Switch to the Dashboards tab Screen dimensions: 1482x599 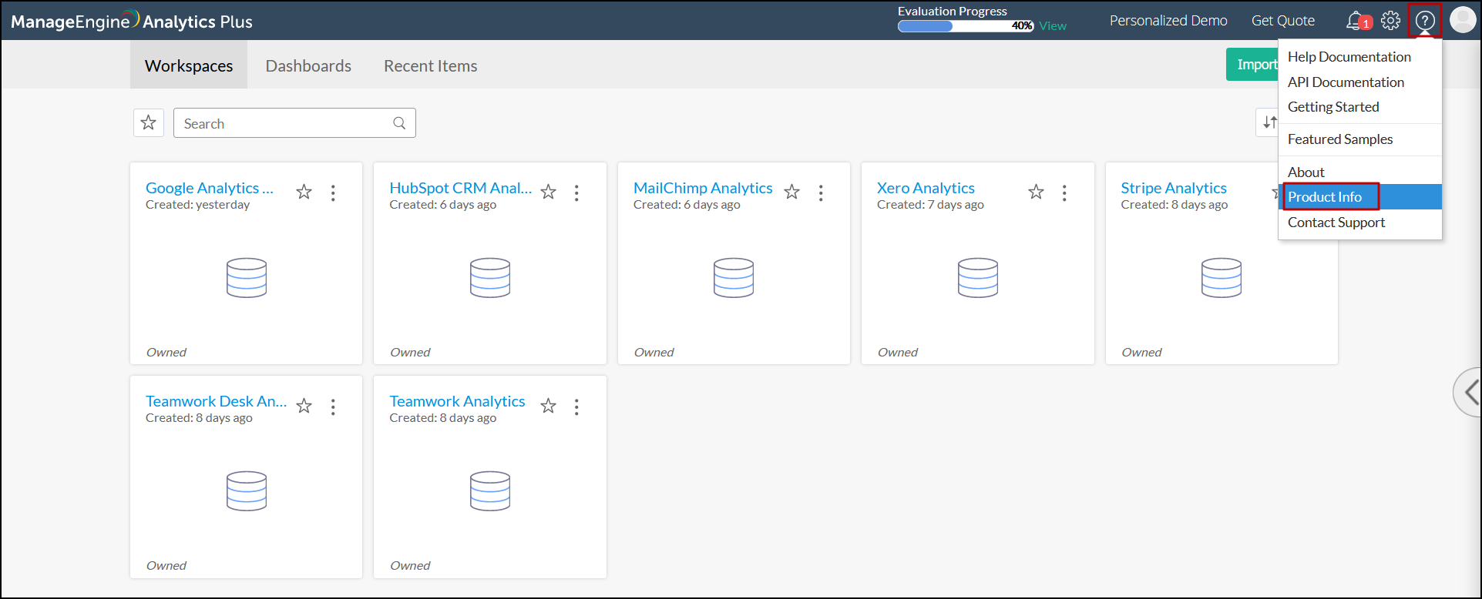point(308,66)
